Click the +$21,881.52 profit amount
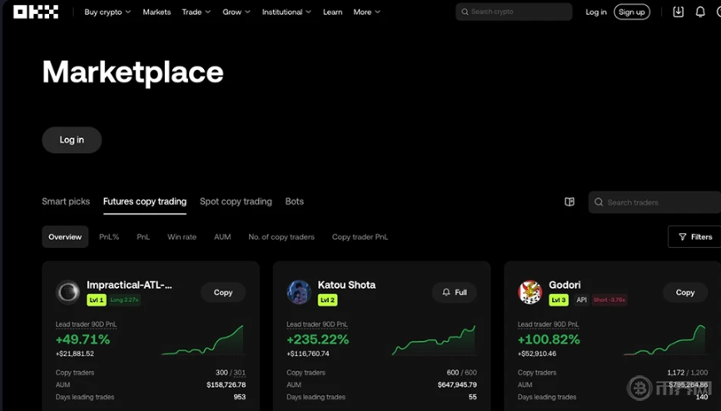This screenshot has width=721, height=411. pyautogui.click(x=74, y=354)
